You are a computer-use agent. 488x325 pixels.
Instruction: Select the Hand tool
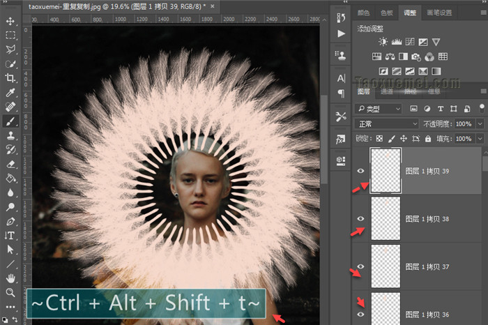coord(10,278)
